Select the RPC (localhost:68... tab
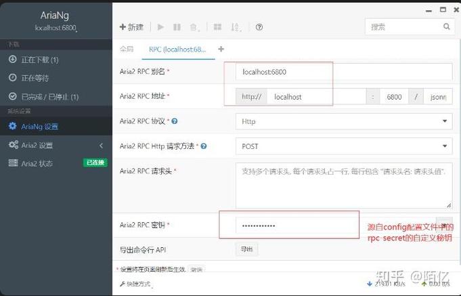This screenshot has height=296, width=461. (177, 49)
